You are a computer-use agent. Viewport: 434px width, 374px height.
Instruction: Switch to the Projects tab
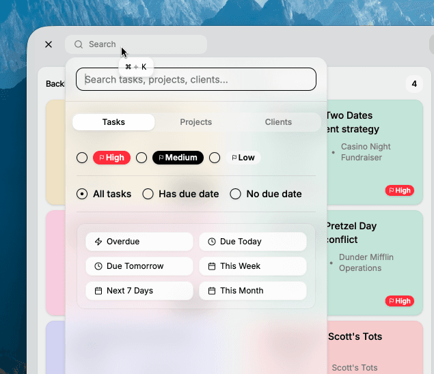point(196,122)
